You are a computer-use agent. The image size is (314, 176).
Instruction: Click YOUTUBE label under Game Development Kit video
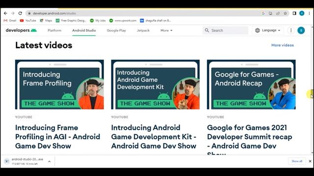[x=120, y=117]
